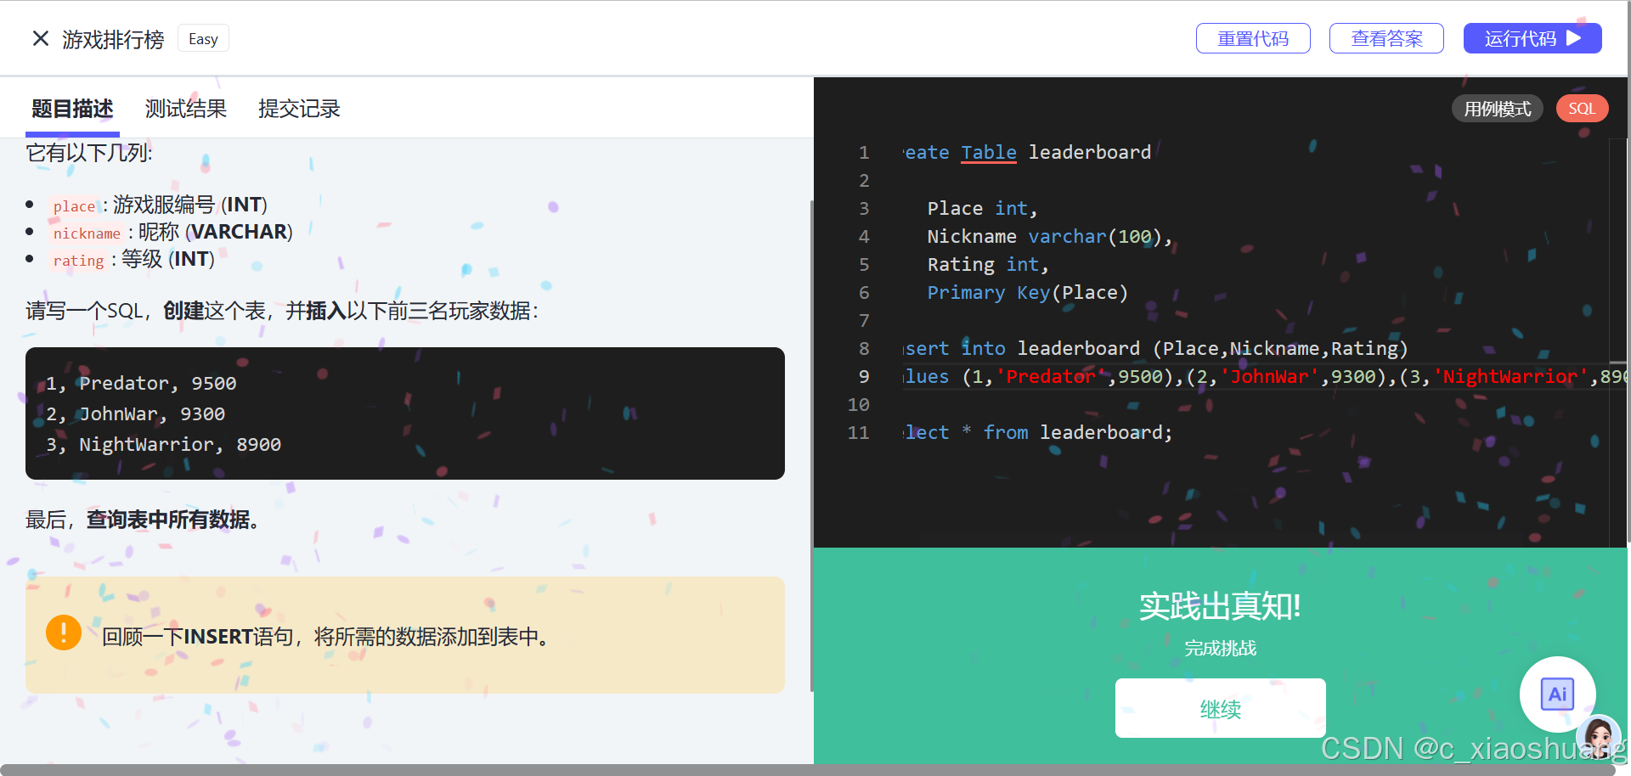1631x776 pixels.
Task: Click the Easy difficulty badge
Action: [x=203, y=38]
